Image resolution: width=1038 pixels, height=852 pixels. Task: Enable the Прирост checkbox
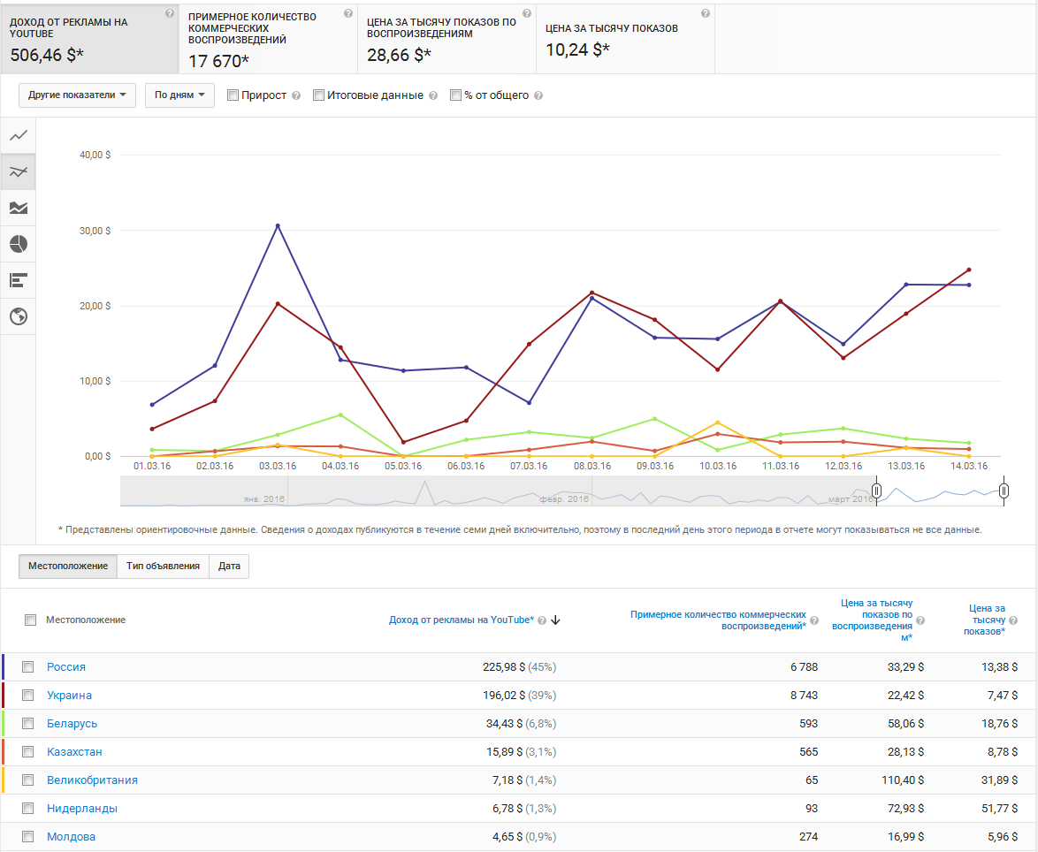click(x=233, y=95)
